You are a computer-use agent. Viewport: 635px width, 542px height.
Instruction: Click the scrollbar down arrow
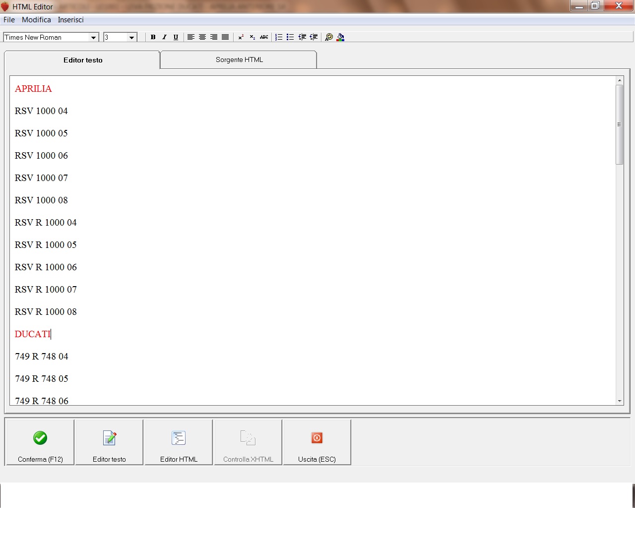click(x=619, y=401)
